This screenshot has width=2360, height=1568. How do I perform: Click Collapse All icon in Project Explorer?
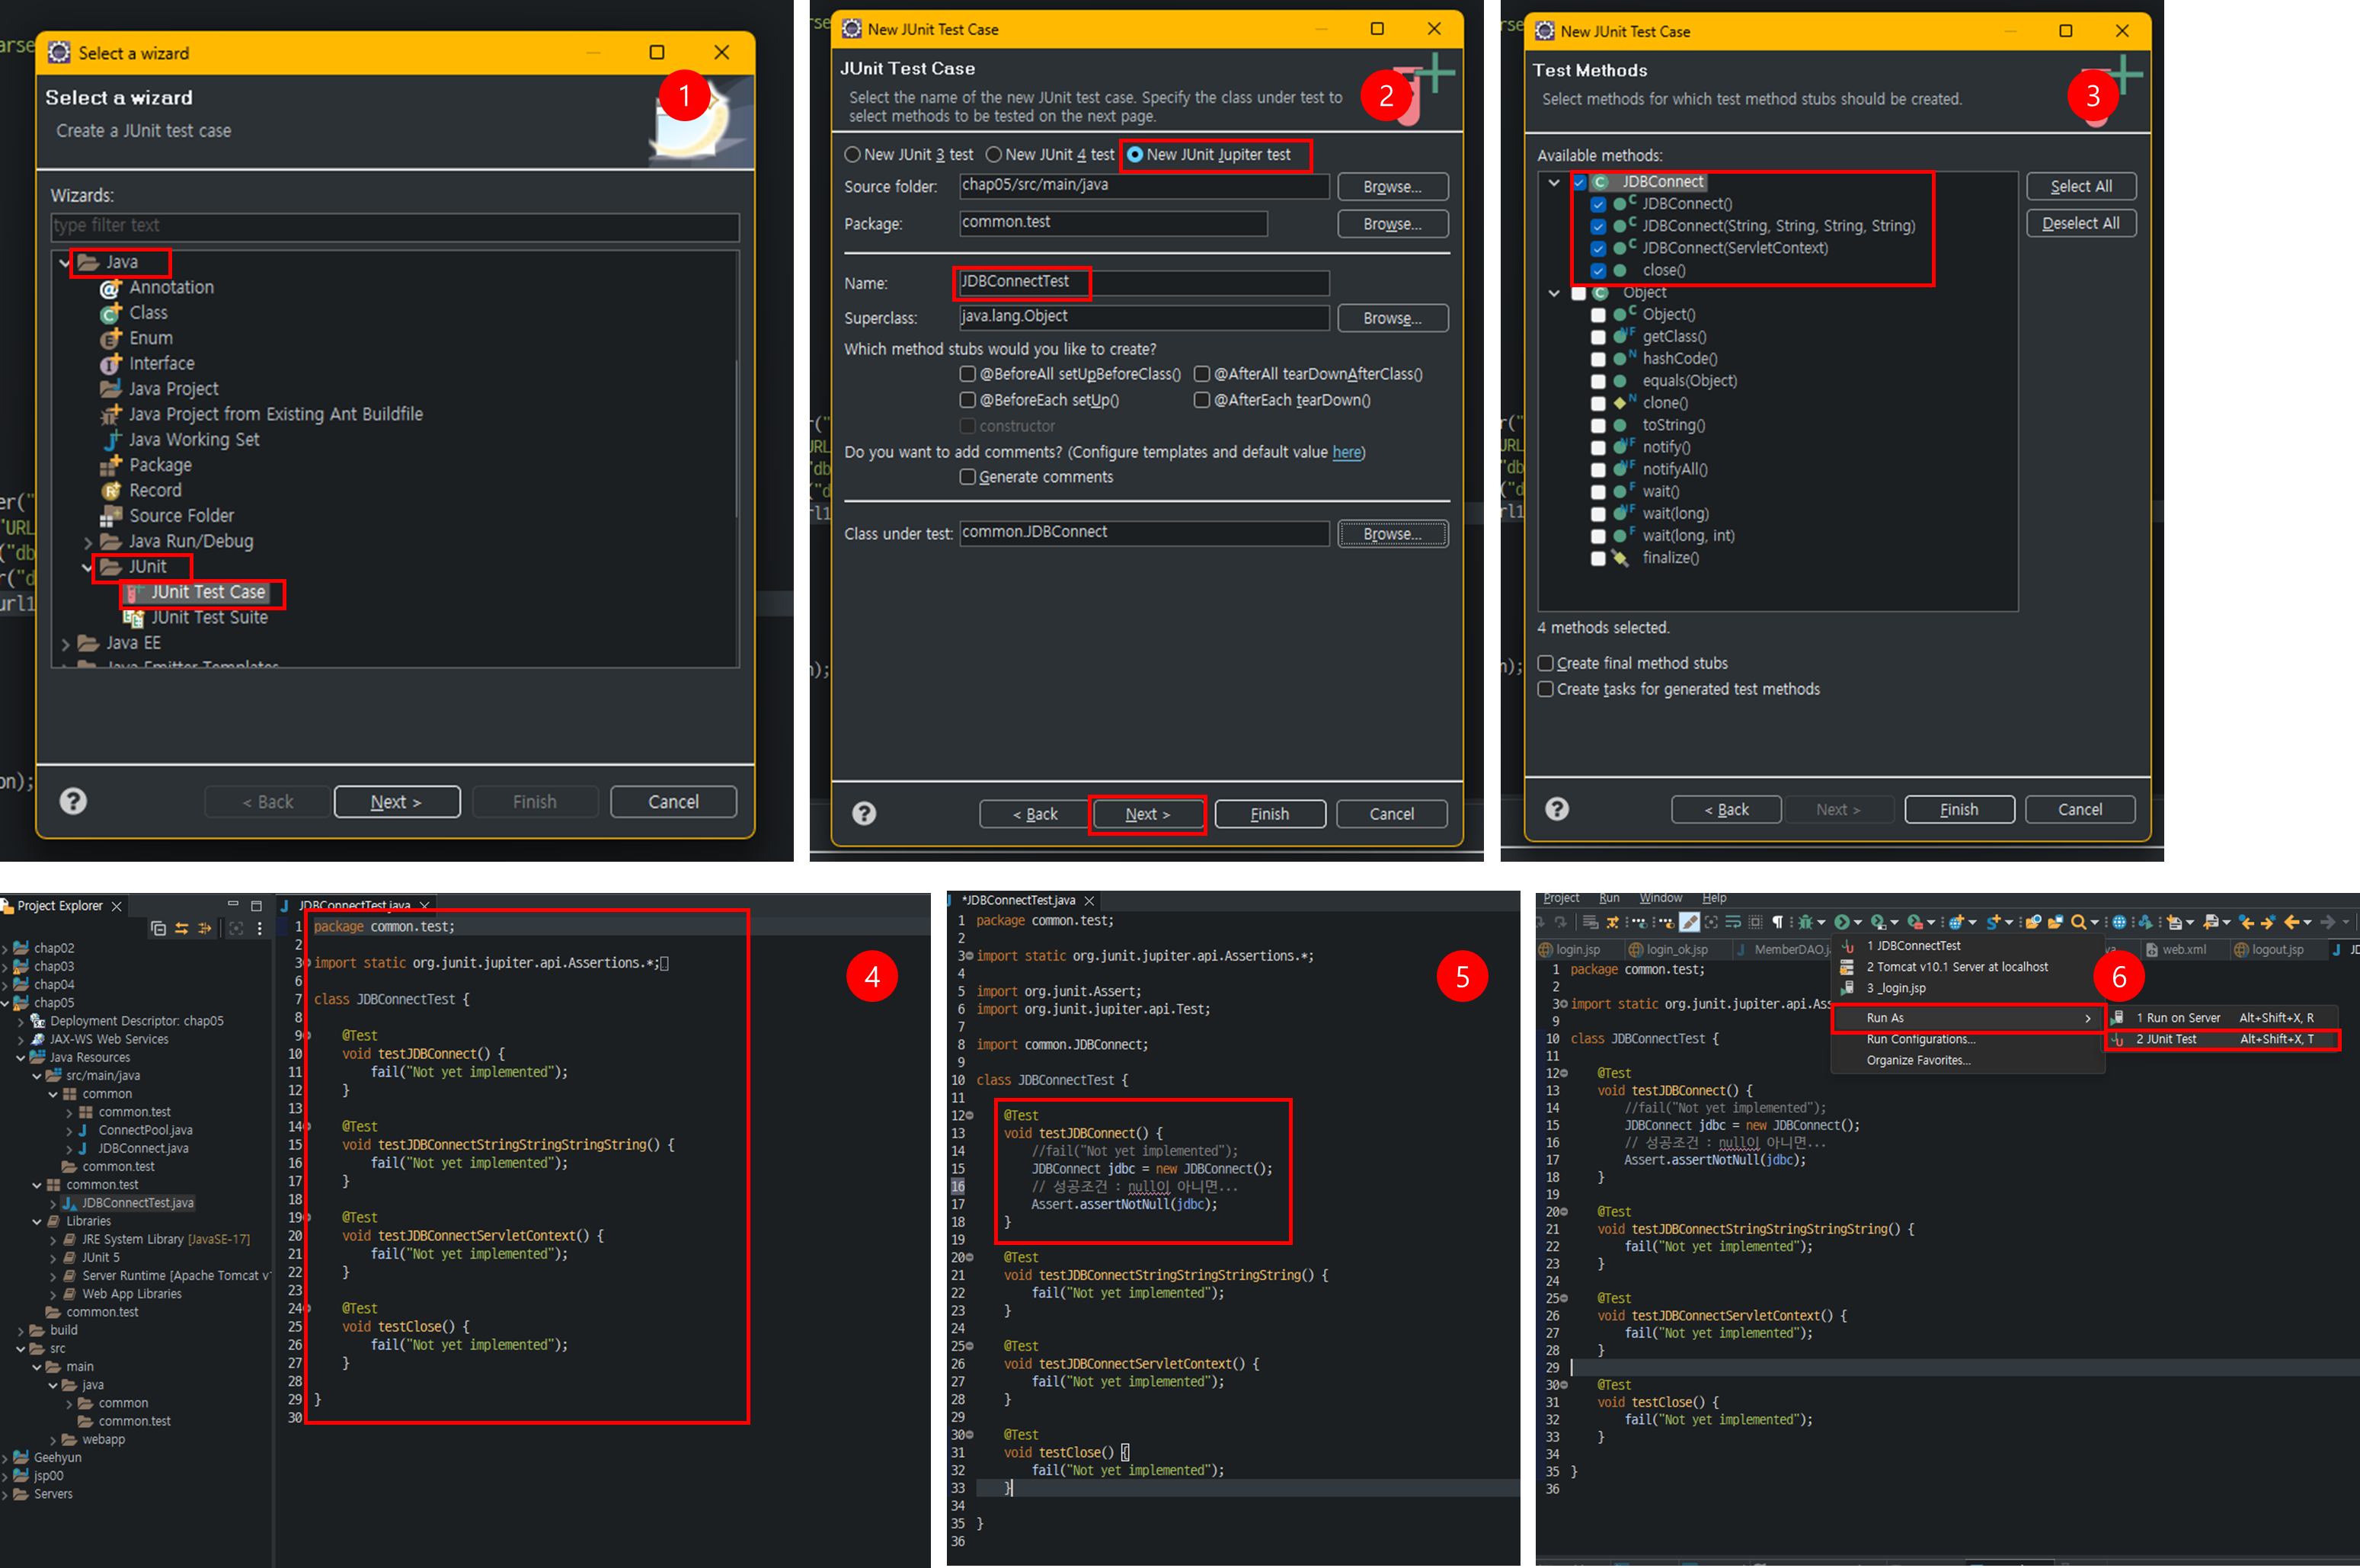coord(158,928)
